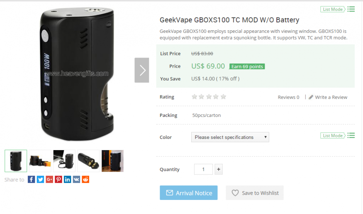Share product on LinkedIn
Screen dimensions: 363x214
pyautogui.click(x=67, y=179)
